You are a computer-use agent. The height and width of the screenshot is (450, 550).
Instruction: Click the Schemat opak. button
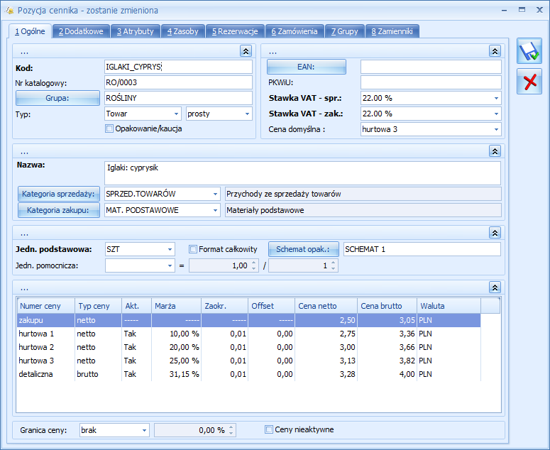304,249
